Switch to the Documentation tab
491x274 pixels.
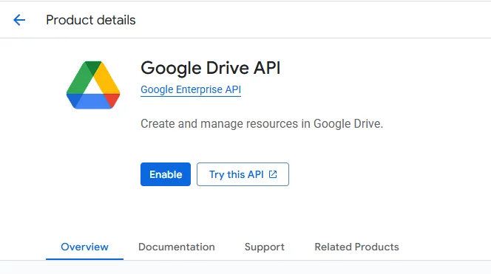[x=177, y=247]
